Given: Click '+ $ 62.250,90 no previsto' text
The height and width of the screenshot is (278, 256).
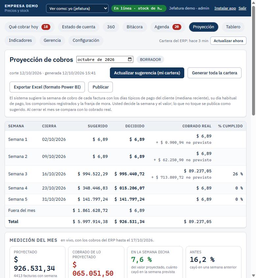Looking at the screenshot, I should (x=182, y=160).
